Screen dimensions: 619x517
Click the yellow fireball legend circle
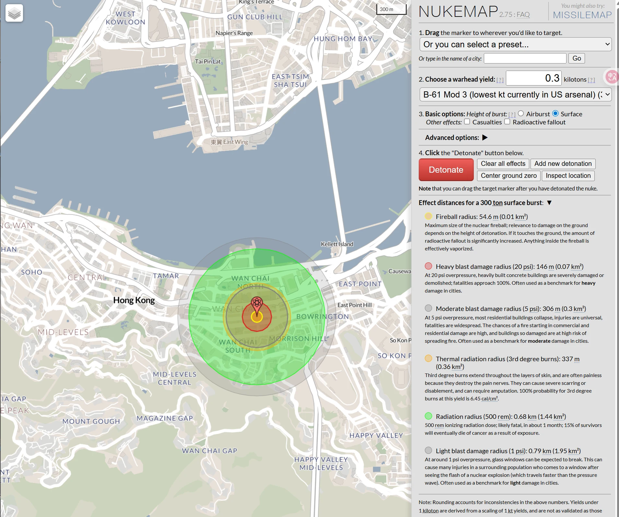coord(428,216)
